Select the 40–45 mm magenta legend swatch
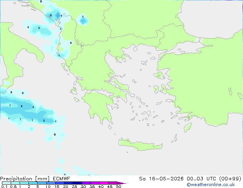The width and height of the screenshot is (243, 188). [x=104, y=183]
